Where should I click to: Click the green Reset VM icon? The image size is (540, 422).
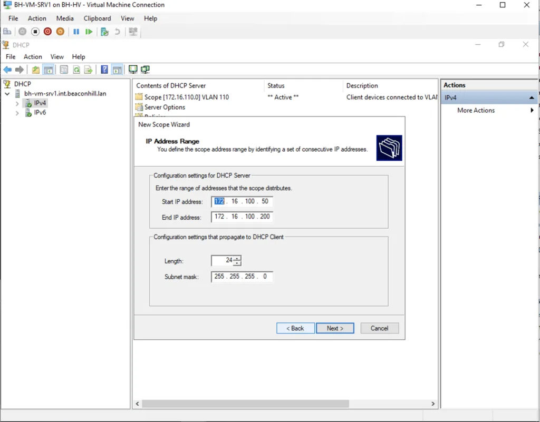pyautogui.click(x=89, y=32)
